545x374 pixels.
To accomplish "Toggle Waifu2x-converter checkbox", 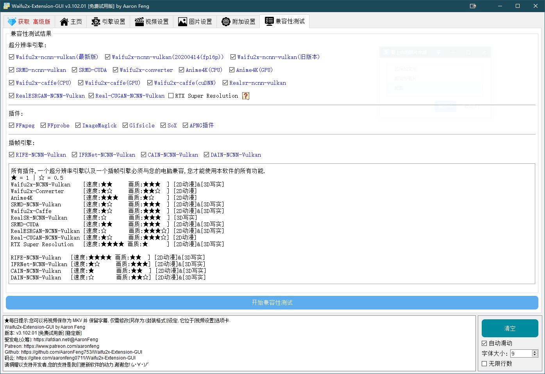I will click(116, 70).
